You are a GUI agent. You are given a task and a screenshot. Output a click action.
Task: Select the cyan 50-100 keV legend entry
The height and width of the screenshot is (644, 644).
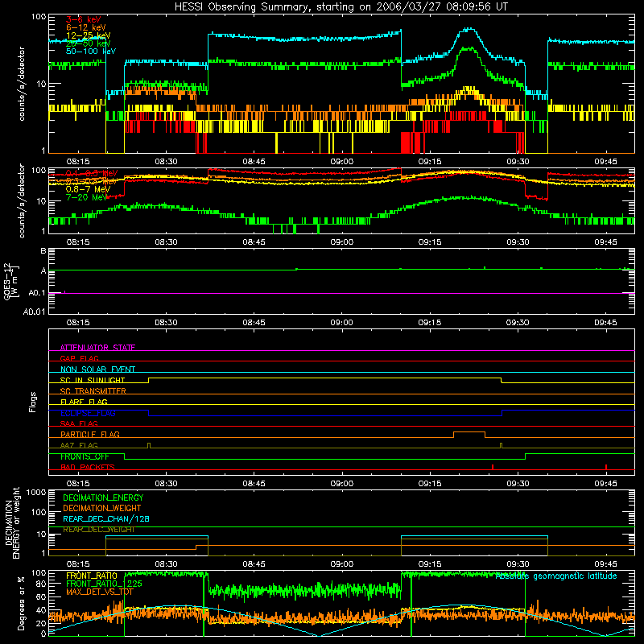(x=91, y=52)
